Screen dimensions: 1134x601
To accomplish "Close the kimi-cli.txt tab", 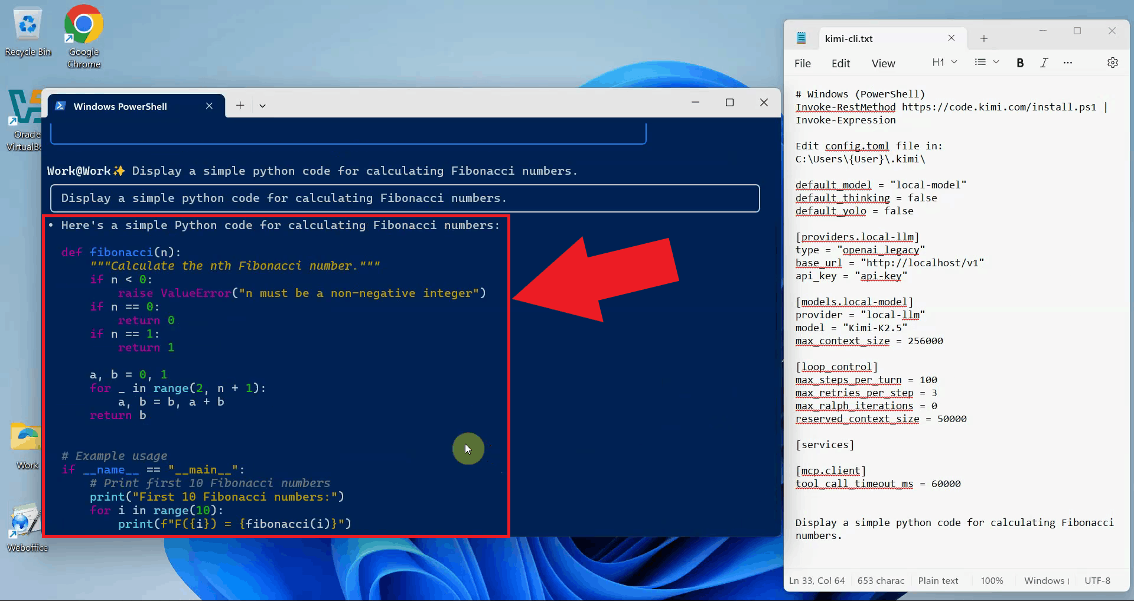I will pyautogui.click(x=951, y=38).
